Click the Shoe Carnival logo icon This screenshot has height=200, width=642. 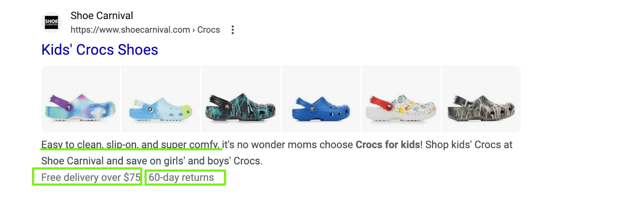(51, 22)
